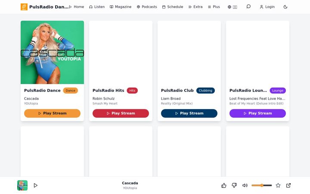Open the PulsRadio Lounge station title

click(248, 91)
